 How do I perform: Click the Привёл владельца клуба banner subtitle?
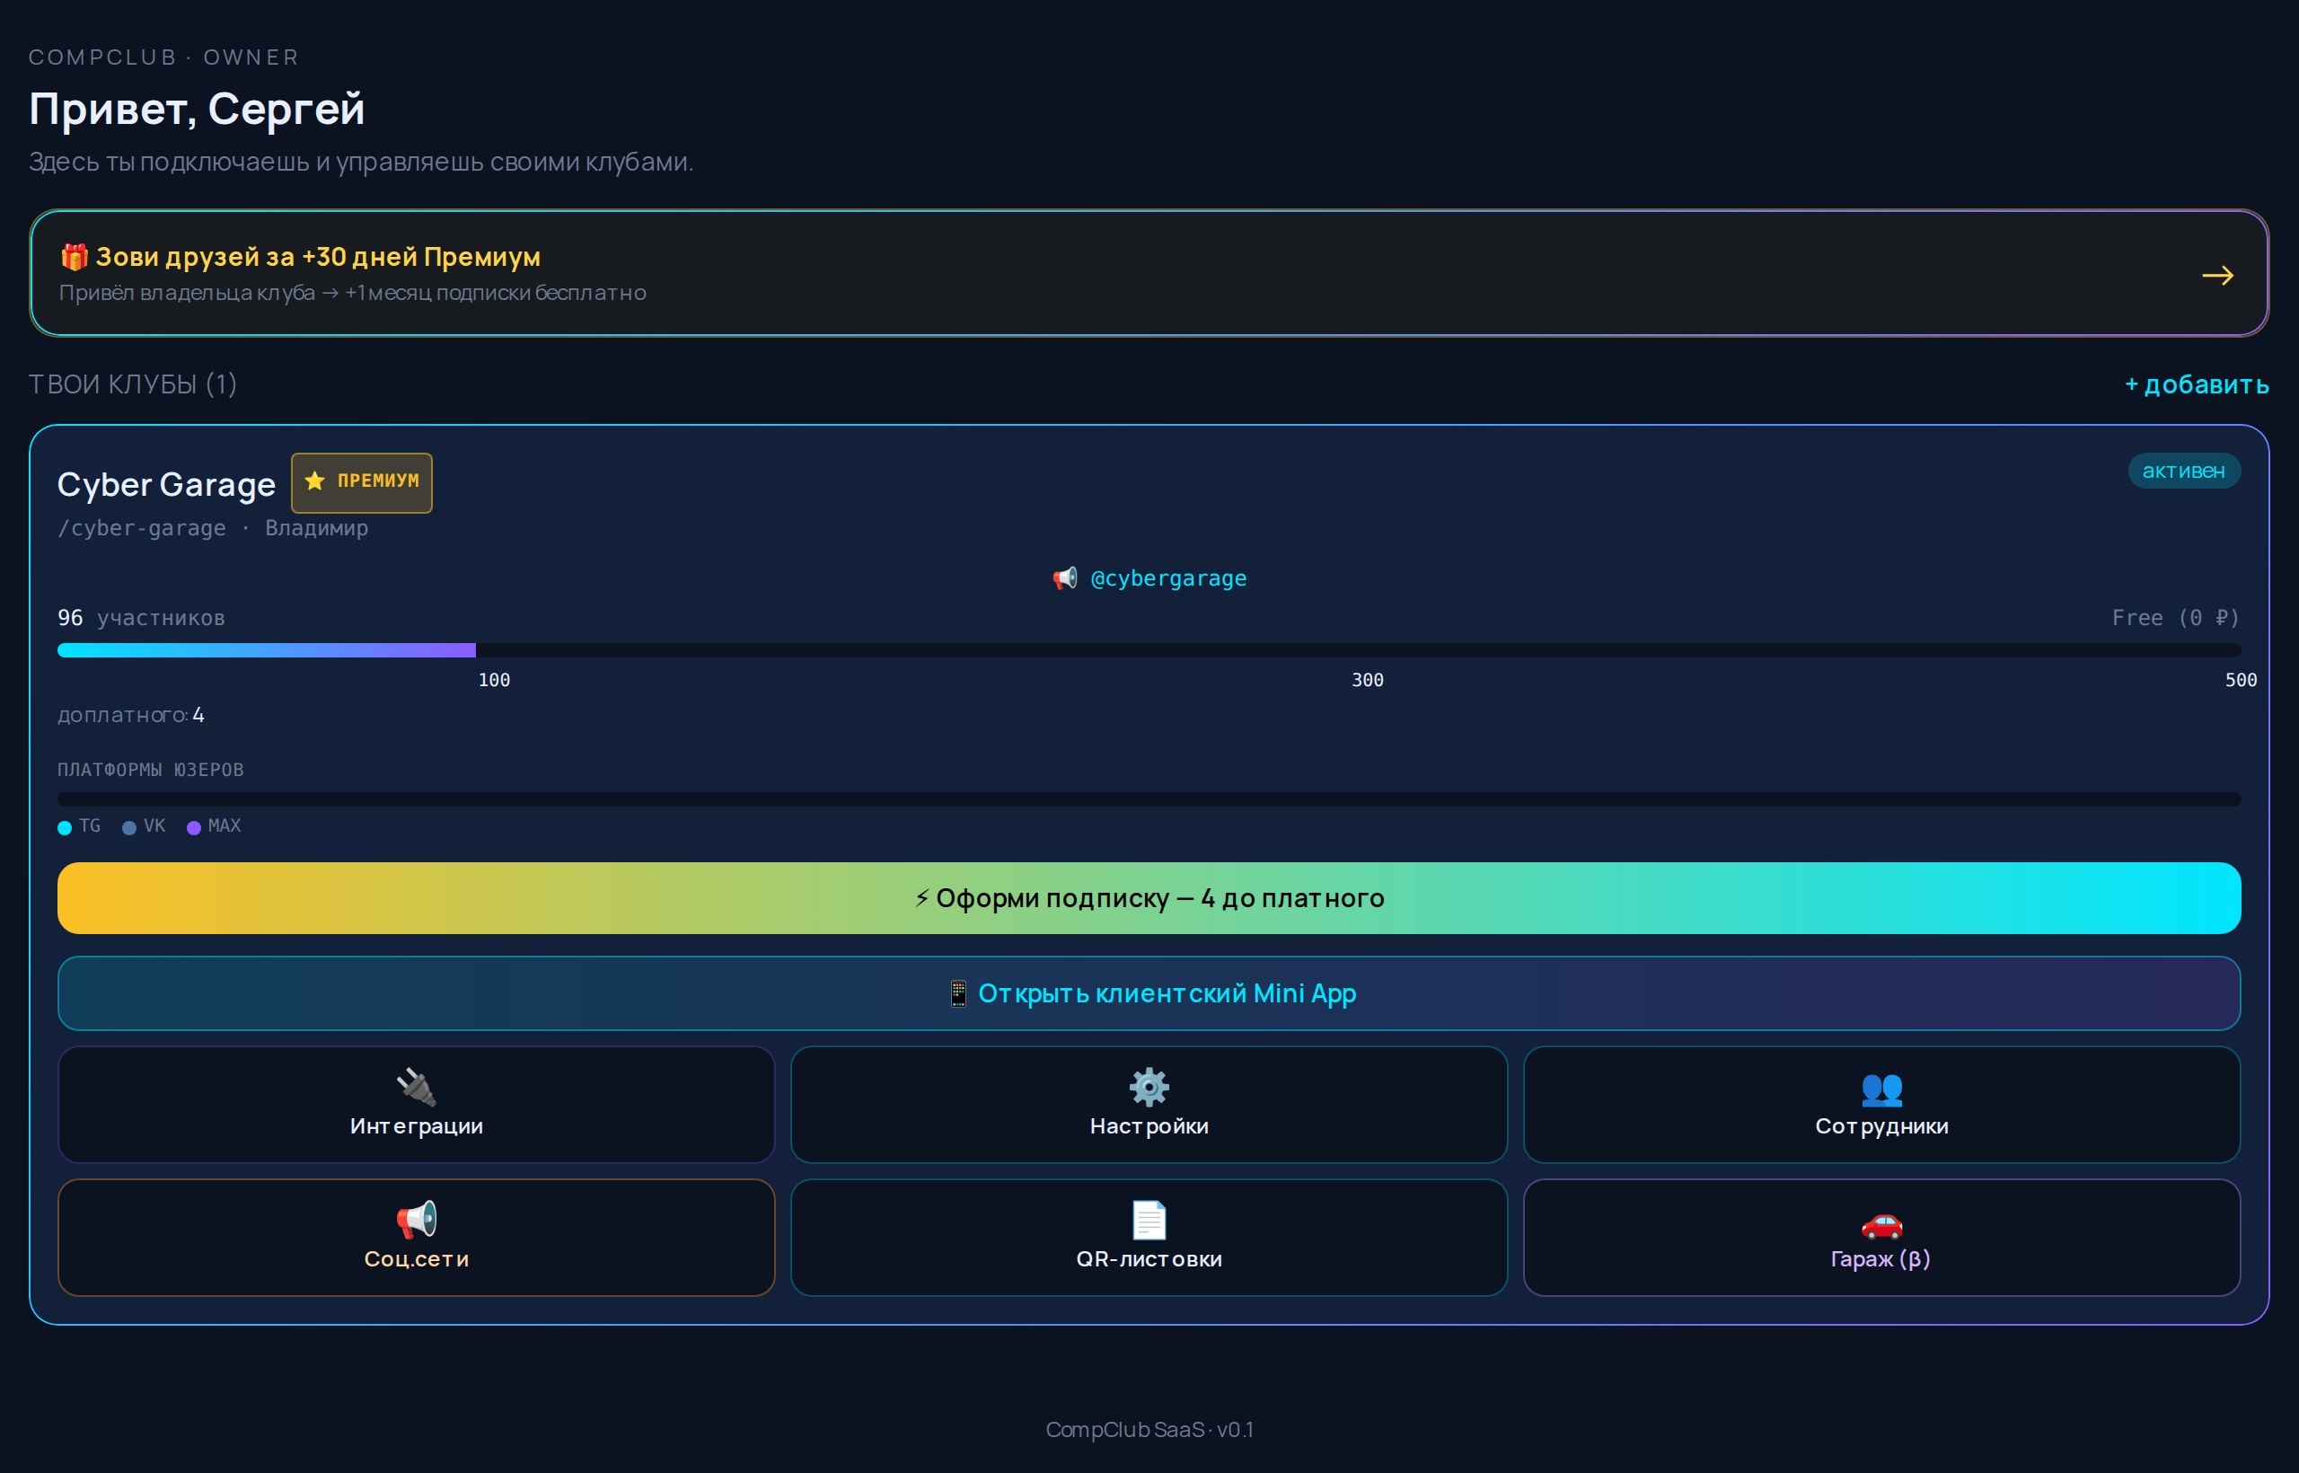[353, 293]
